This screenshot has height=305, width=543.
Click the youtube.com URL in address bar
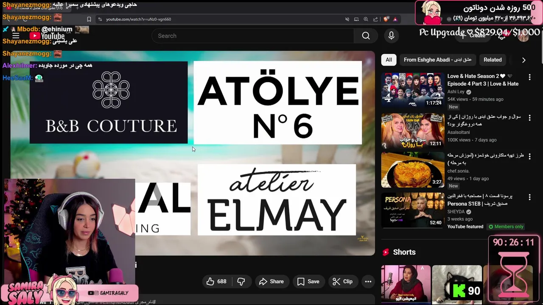tap(138, 19)
